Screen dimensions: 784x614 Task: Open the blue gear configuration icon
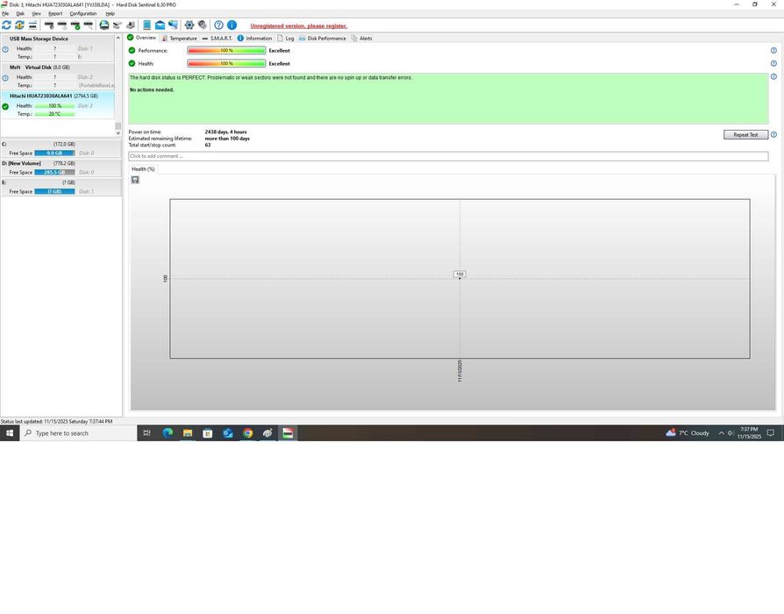pos(189,25)
